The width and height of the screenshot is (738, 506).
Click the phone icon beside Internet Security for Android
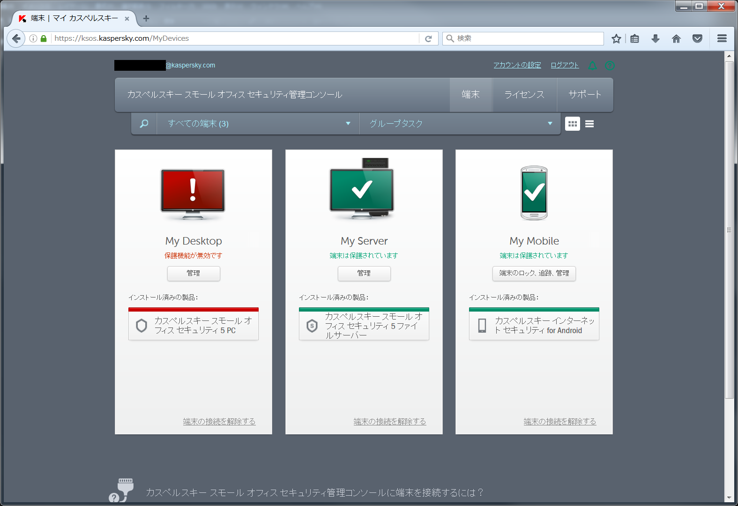[482, 326]
